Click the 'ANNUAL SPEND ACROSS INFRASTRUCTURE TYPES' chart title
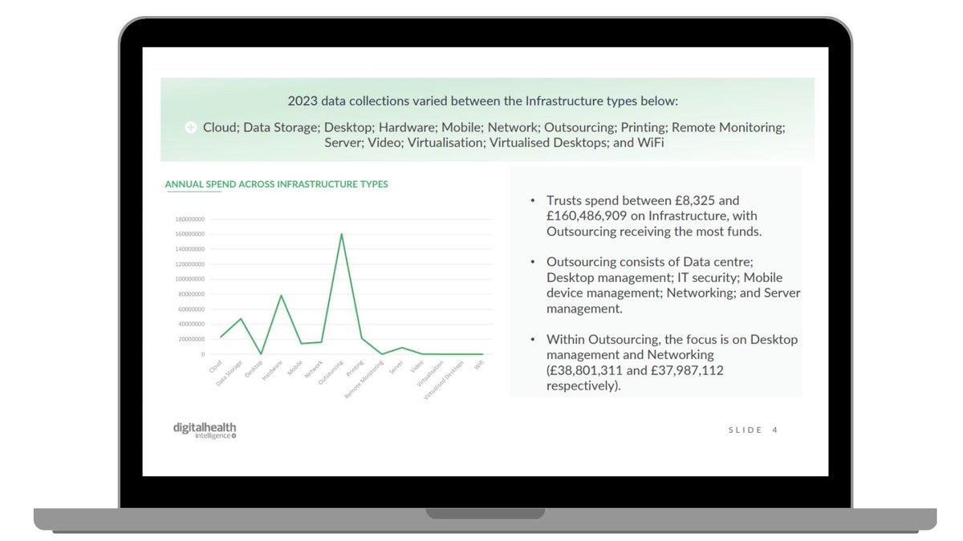 [276, 184]
